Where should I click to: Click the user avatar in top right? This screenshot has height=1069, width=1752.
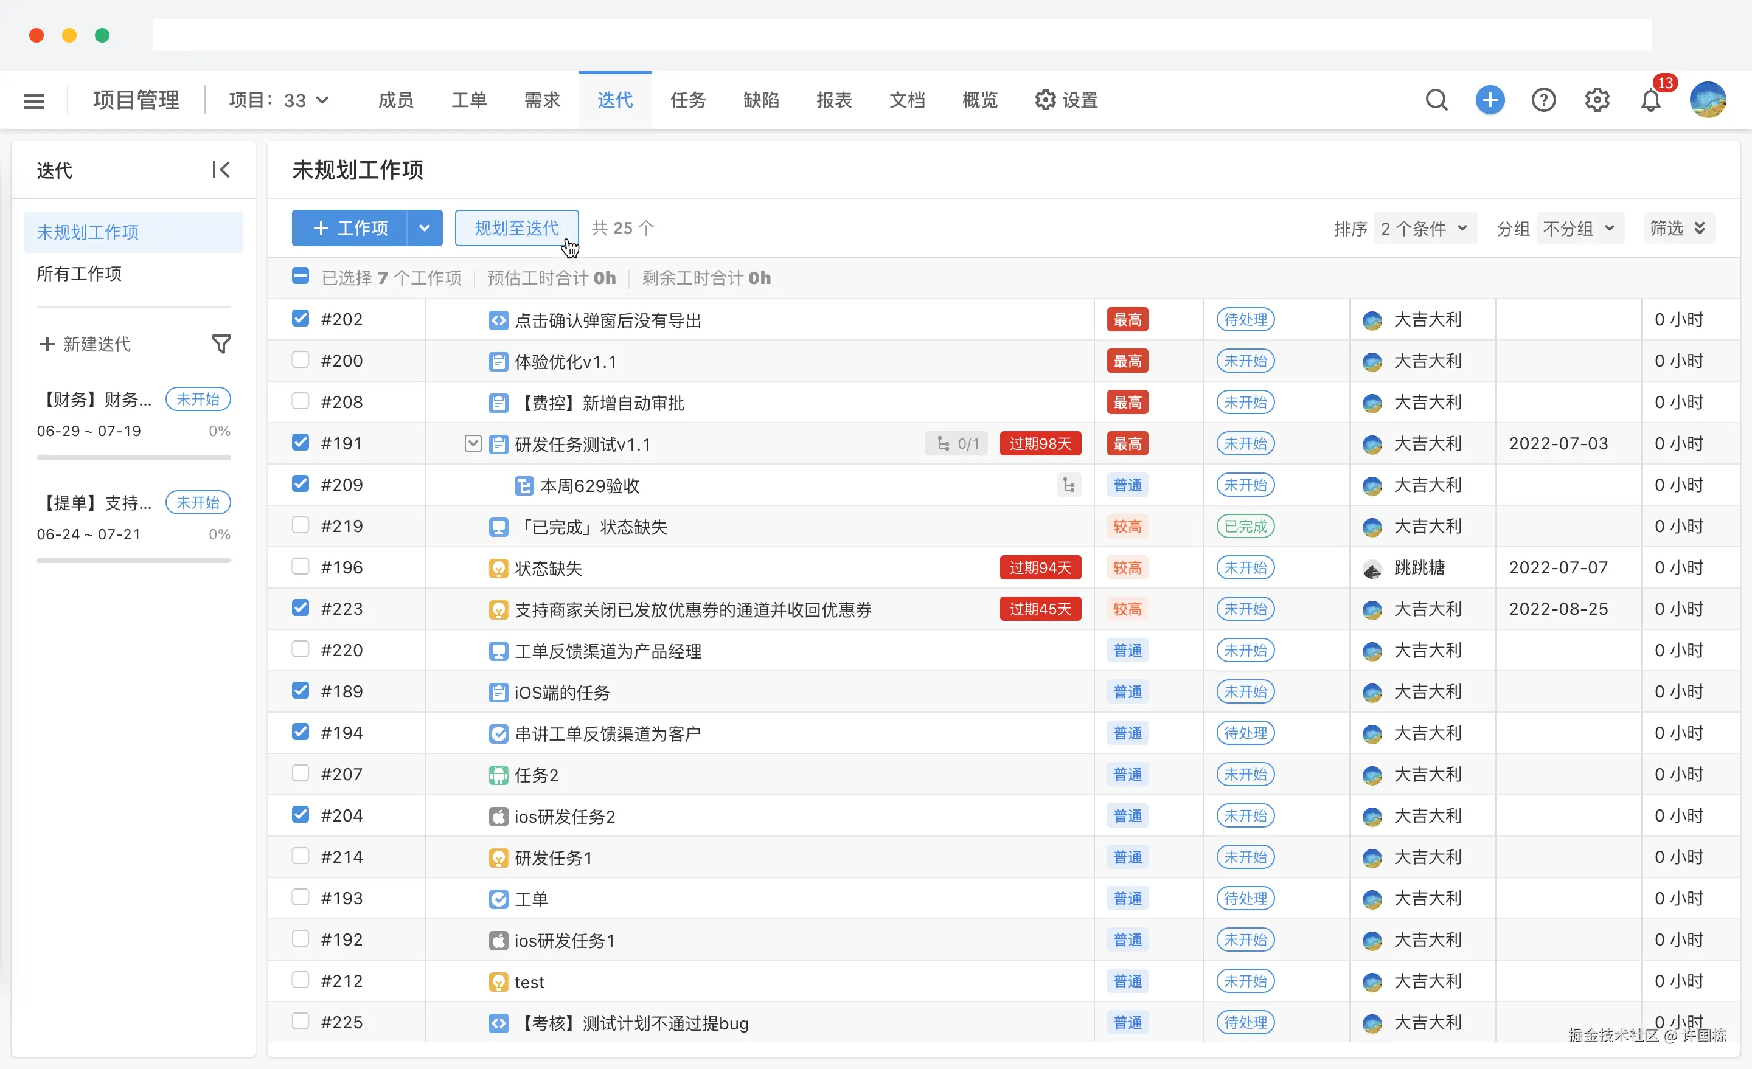click(1709, 100)
